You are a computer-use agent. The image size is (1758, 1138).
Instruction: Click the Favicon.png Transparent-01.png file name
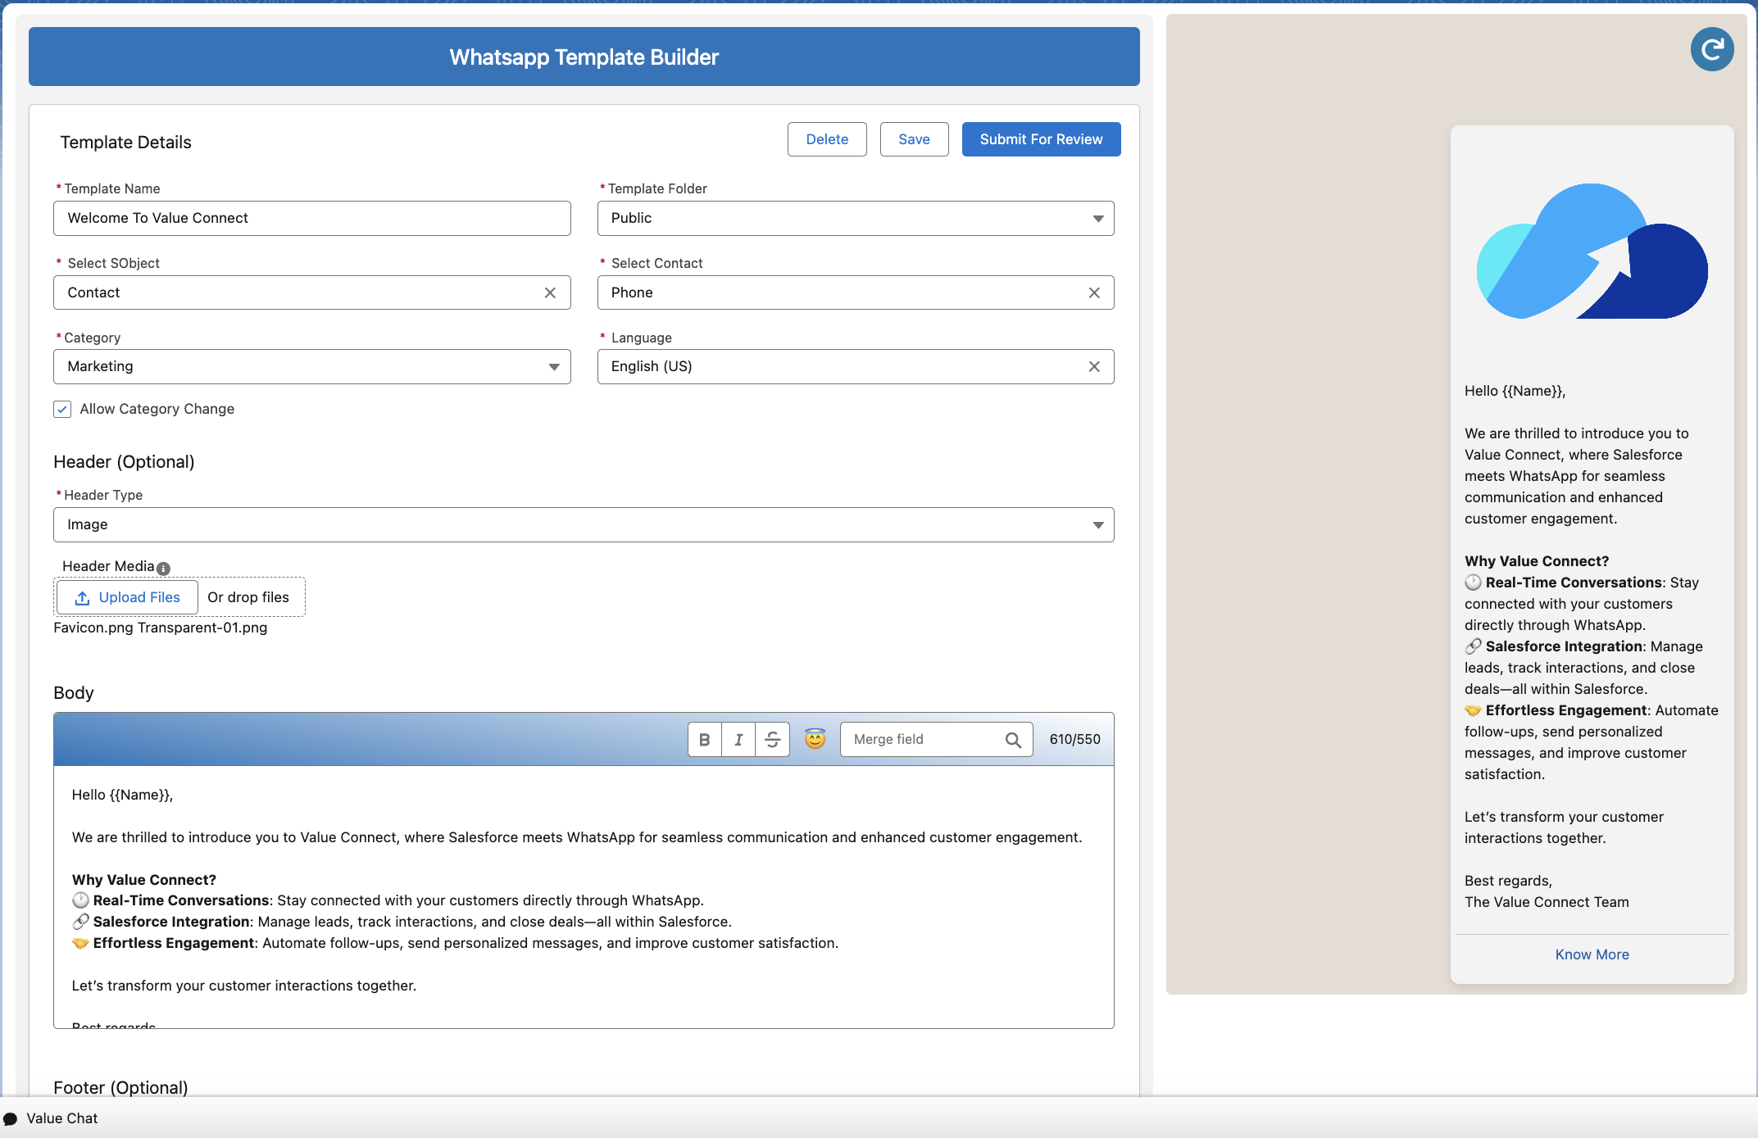click(160, 628)
